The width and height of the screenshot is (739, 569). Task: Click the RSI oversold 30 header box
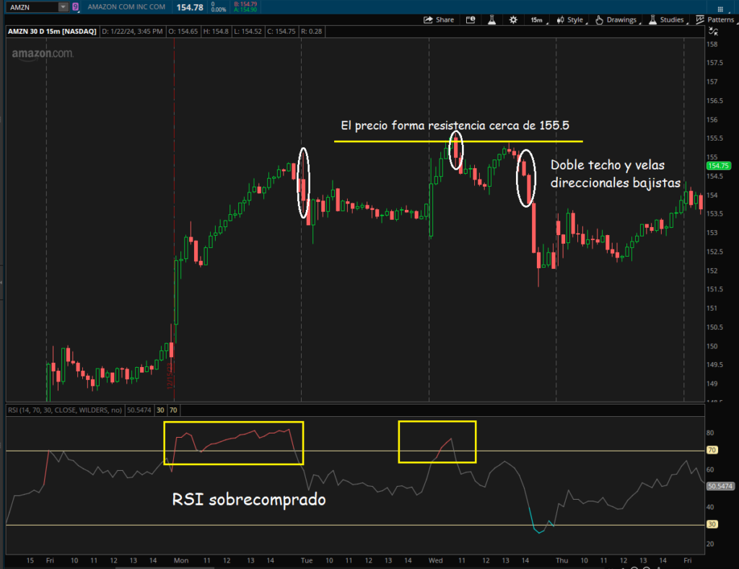[x=160, y=410]
